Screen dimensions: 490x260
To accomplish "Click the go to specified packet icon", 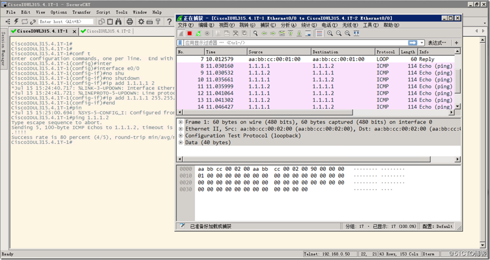I will click(282, 33).
